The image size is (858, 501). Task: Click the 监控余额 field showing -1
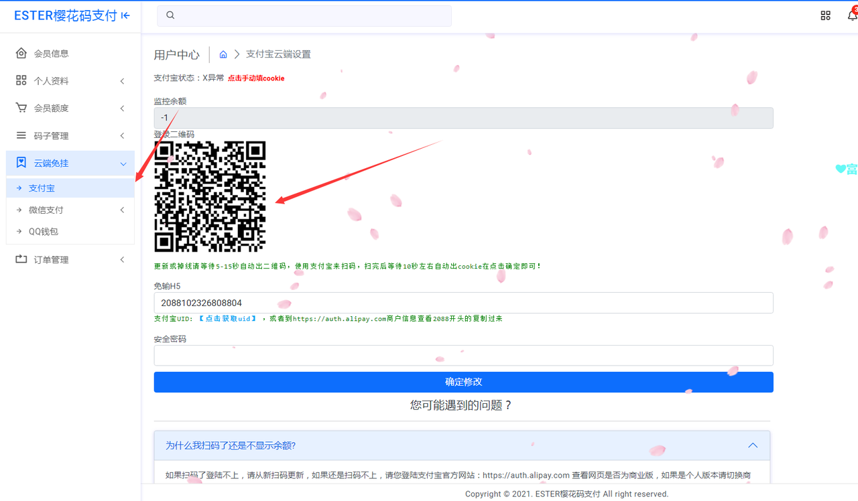[464, 118]
